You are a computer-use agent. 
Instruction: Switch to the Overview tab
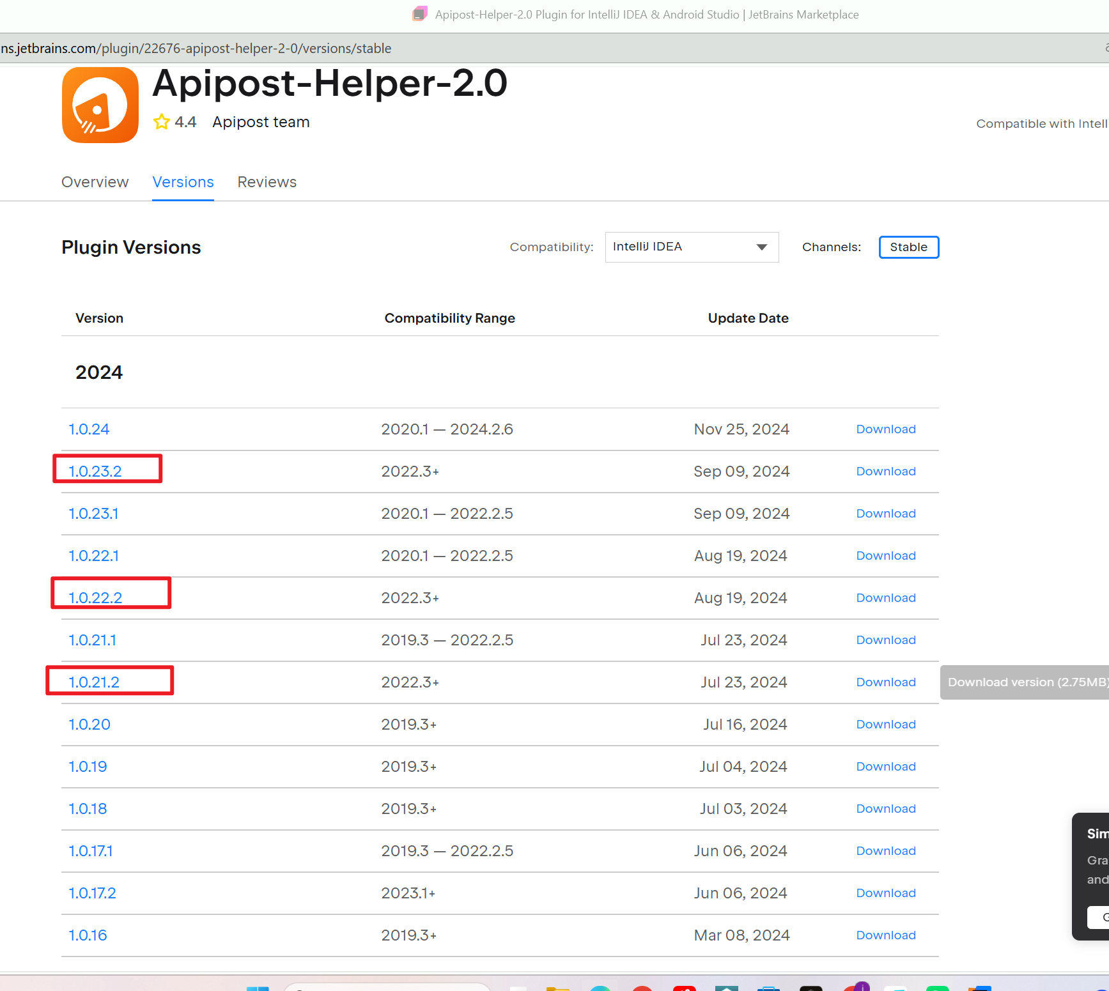pyautogui.click(x=95, y=182)
